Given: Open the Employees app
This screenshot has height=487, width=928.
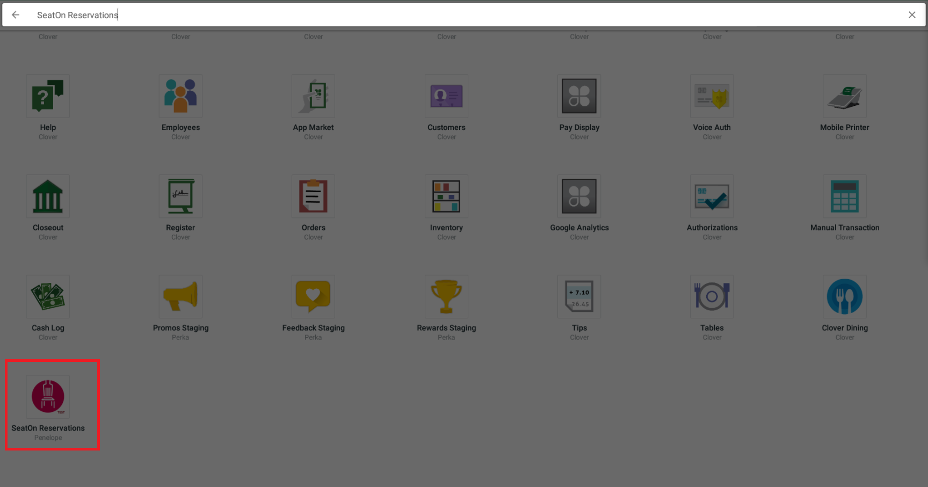Looking at the screenshot, I should coord(180,96).
